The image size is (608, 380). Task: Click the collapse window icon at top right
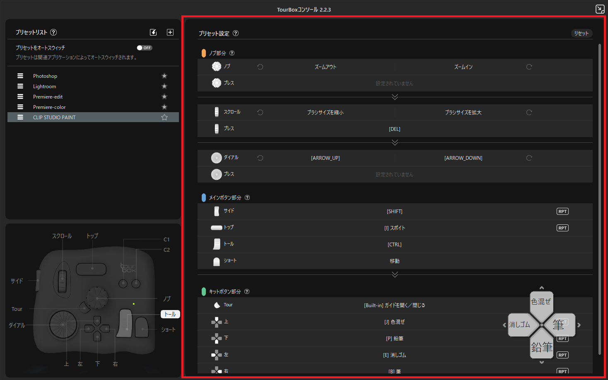coord(600,9)
